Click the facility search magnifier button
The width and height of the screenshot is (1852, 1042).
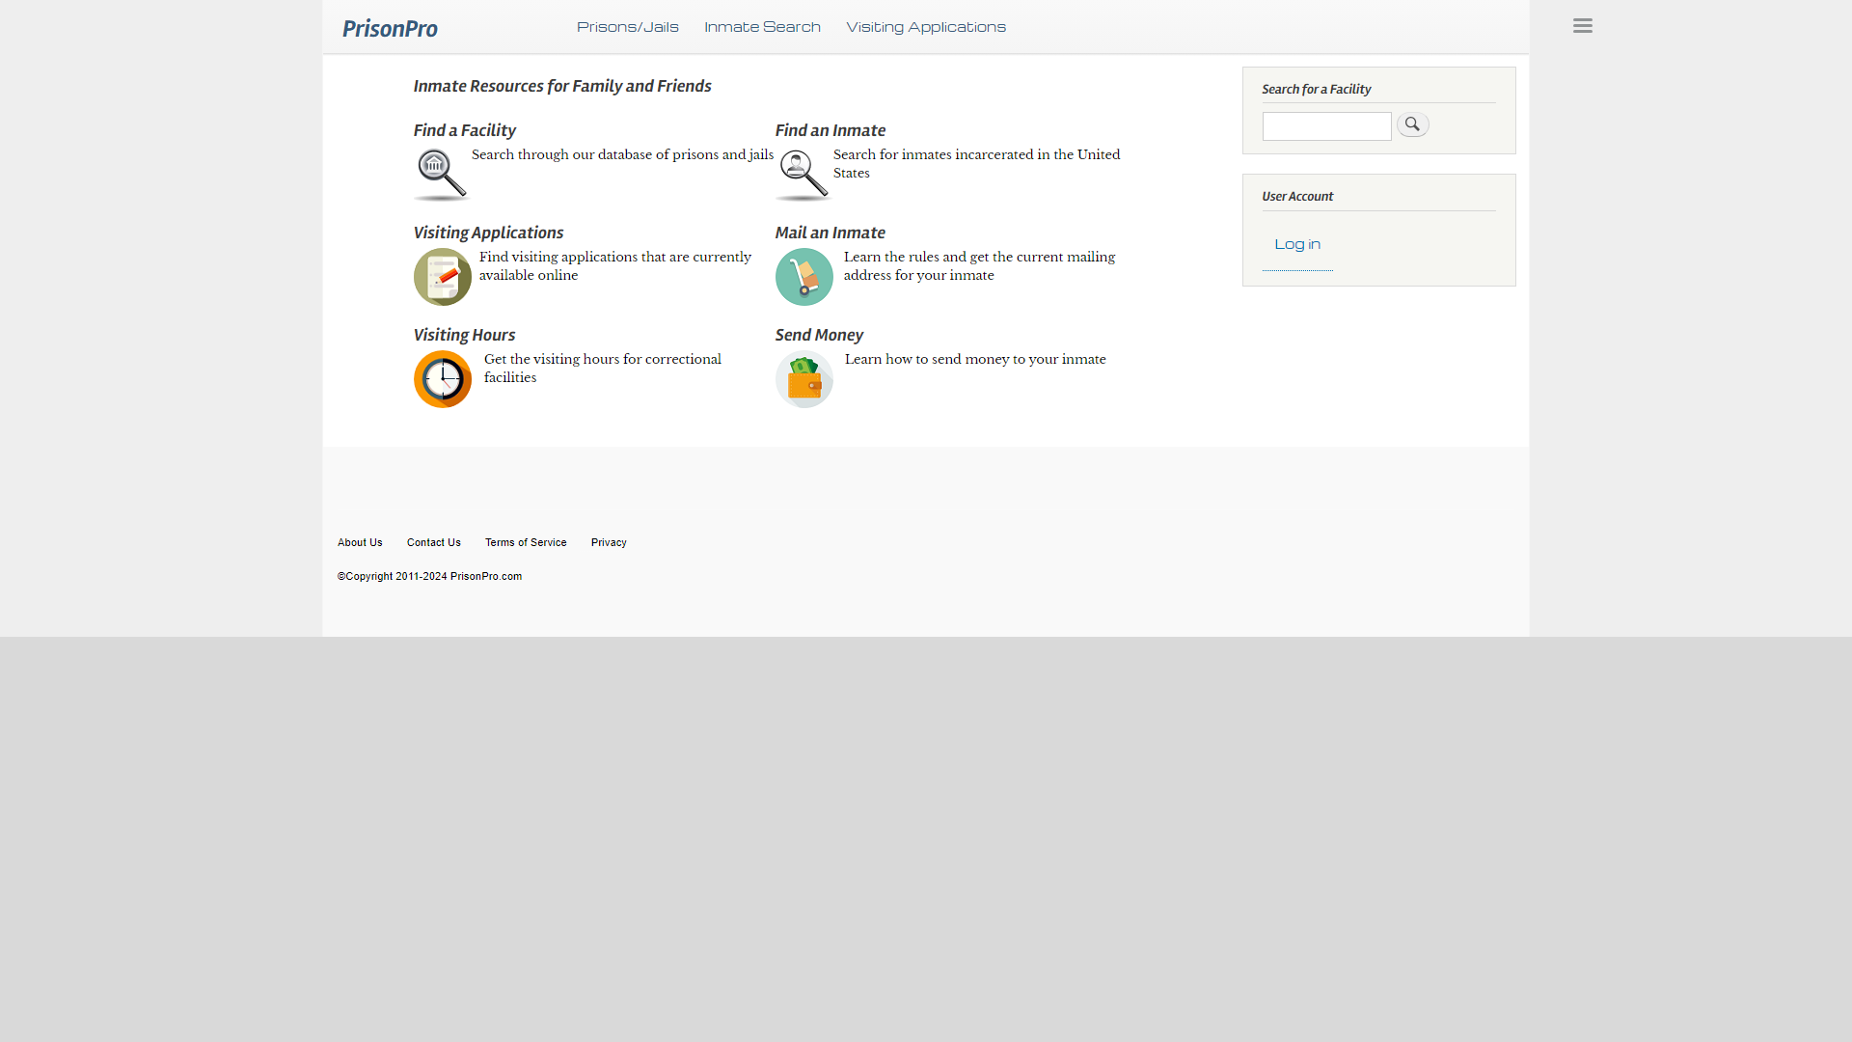(x=1413, y=124)
